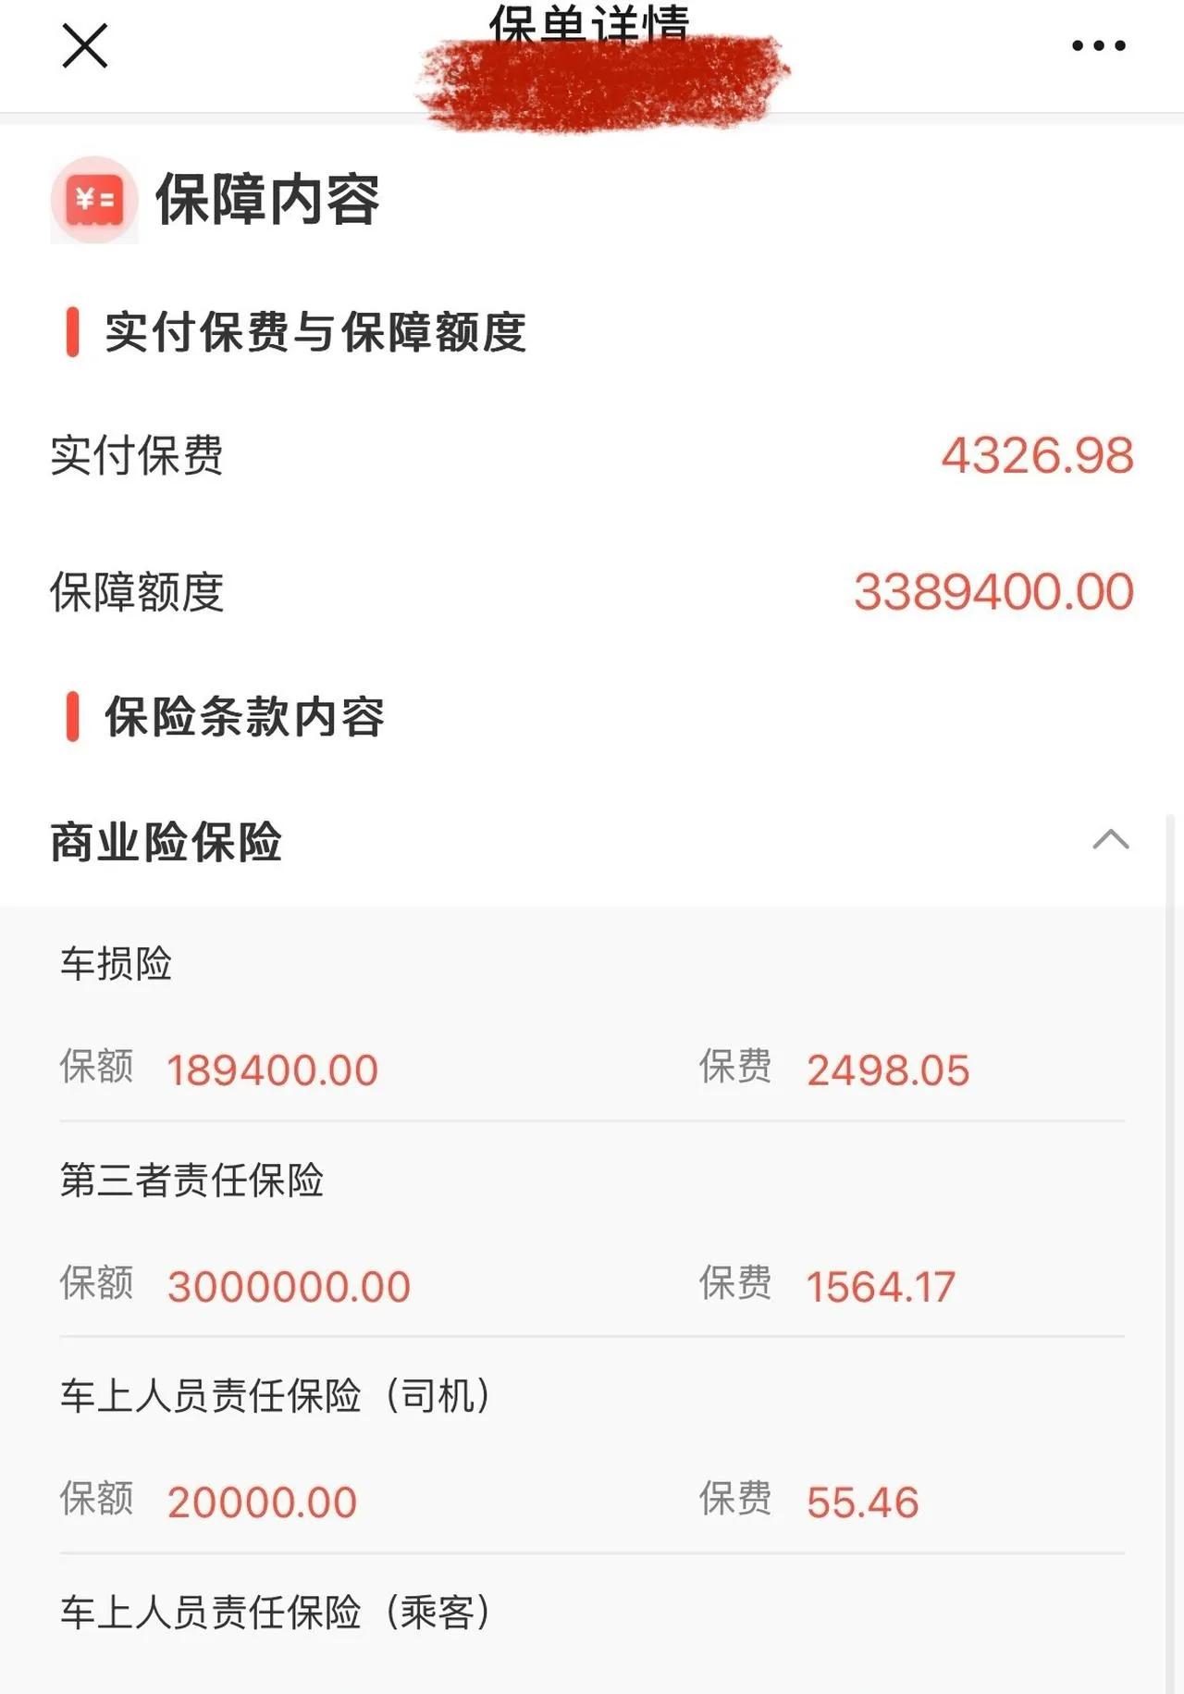Open the 第三者责任保险 coverage item
The width and height of the screenshot is (1184, 1694).
(191, 1181)
